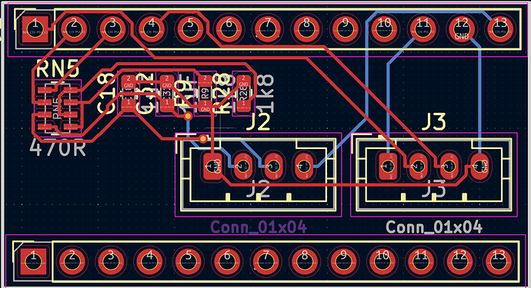Click GND pad 12 on the upper header
The height and width of the screenshot is (288, 531).
[462, 28]
